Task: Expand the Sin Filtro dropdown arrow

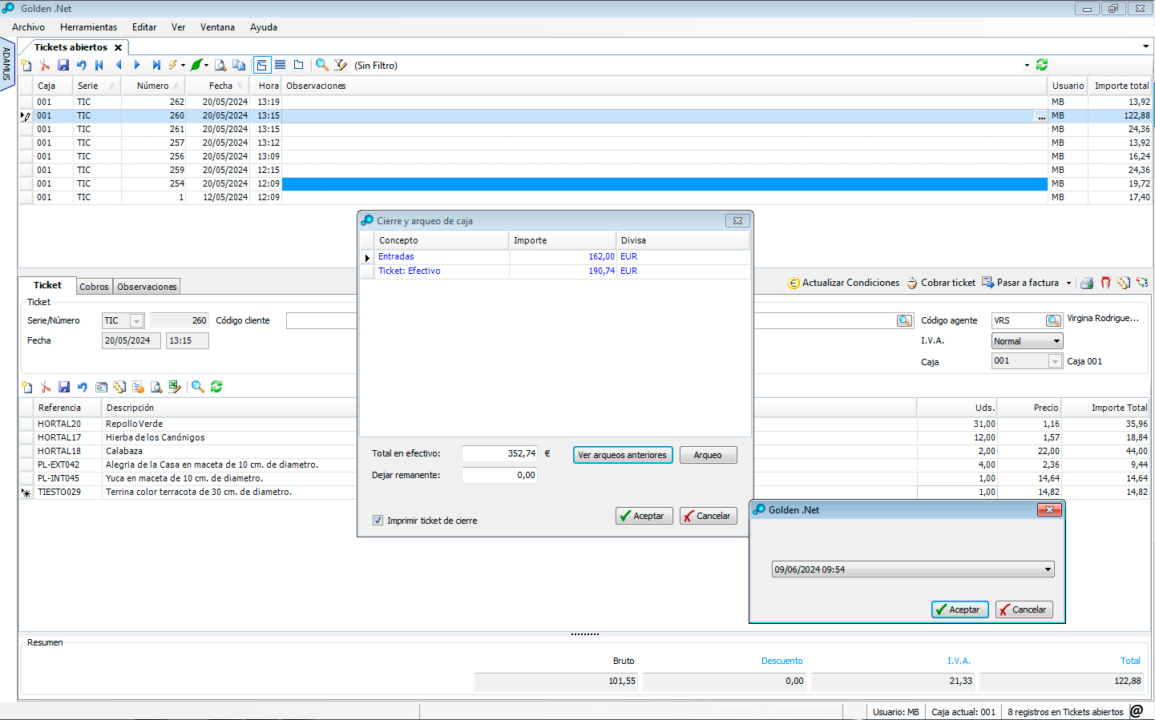Action: tap(1027, 66)
